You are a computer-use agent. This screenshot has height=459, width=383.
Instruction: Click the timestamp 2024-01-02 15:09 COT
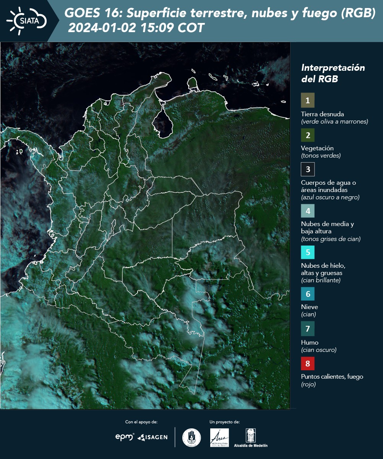(x=136, y=28)
